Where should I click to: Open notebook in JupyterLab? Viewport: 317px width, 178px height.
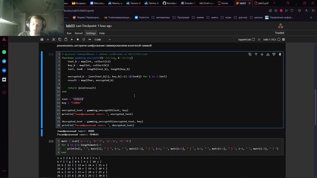click(246, 40)
